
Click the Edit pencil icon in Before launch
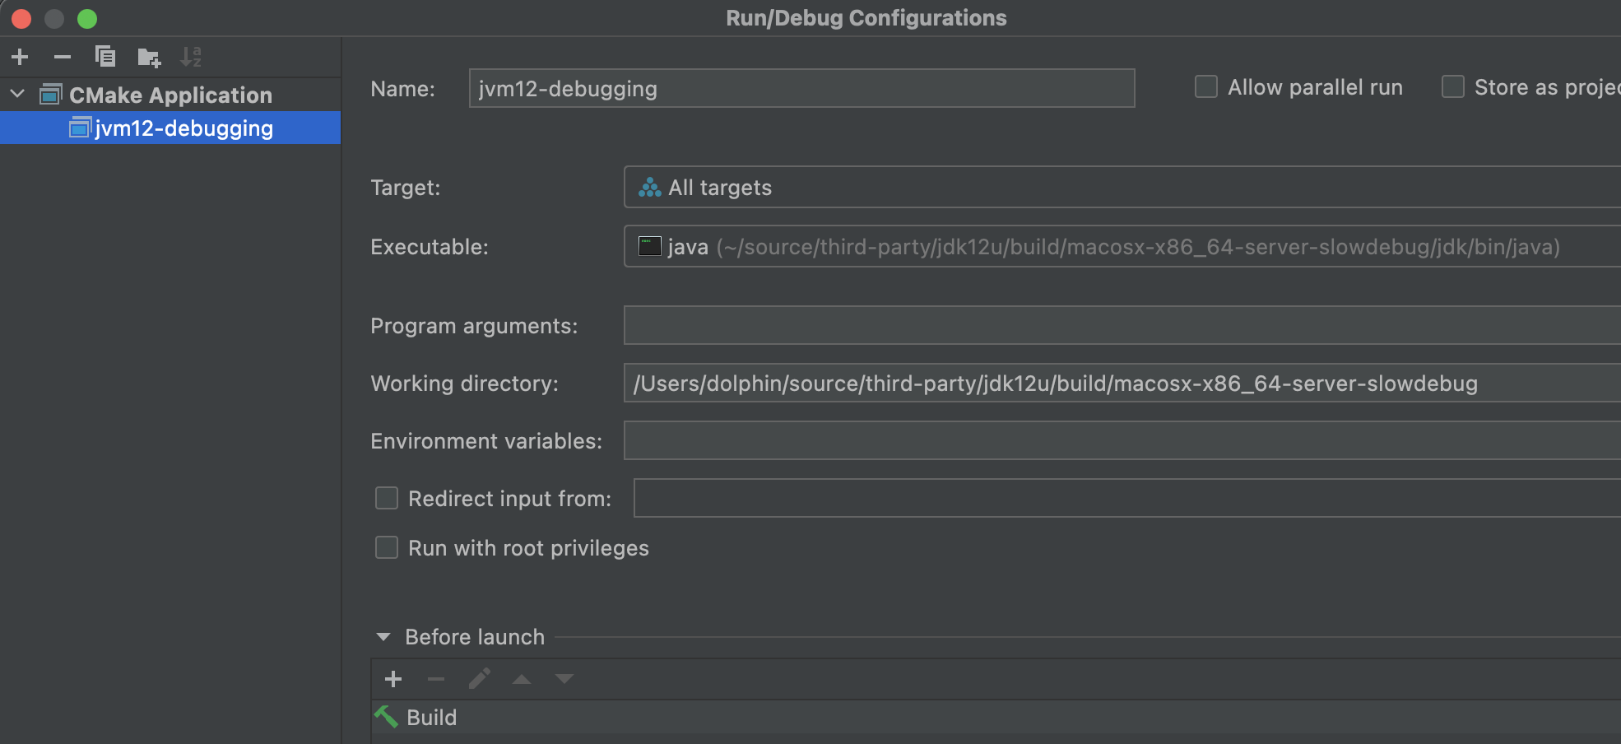[480, 679]
